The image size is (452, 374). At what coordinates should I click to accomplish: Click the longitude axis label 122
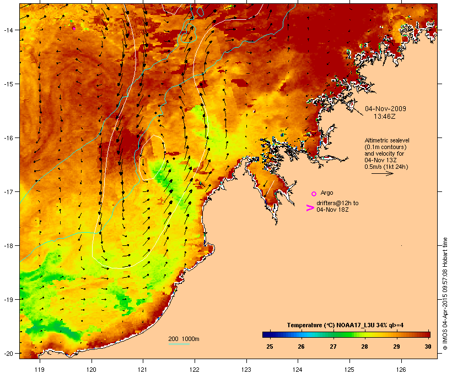tap(195, 370)
